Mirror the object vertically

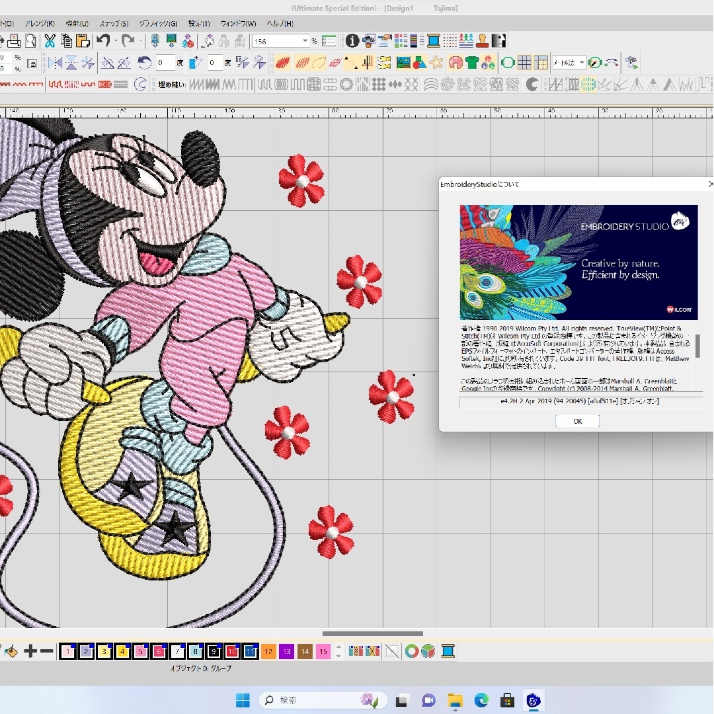click(71, 62)
